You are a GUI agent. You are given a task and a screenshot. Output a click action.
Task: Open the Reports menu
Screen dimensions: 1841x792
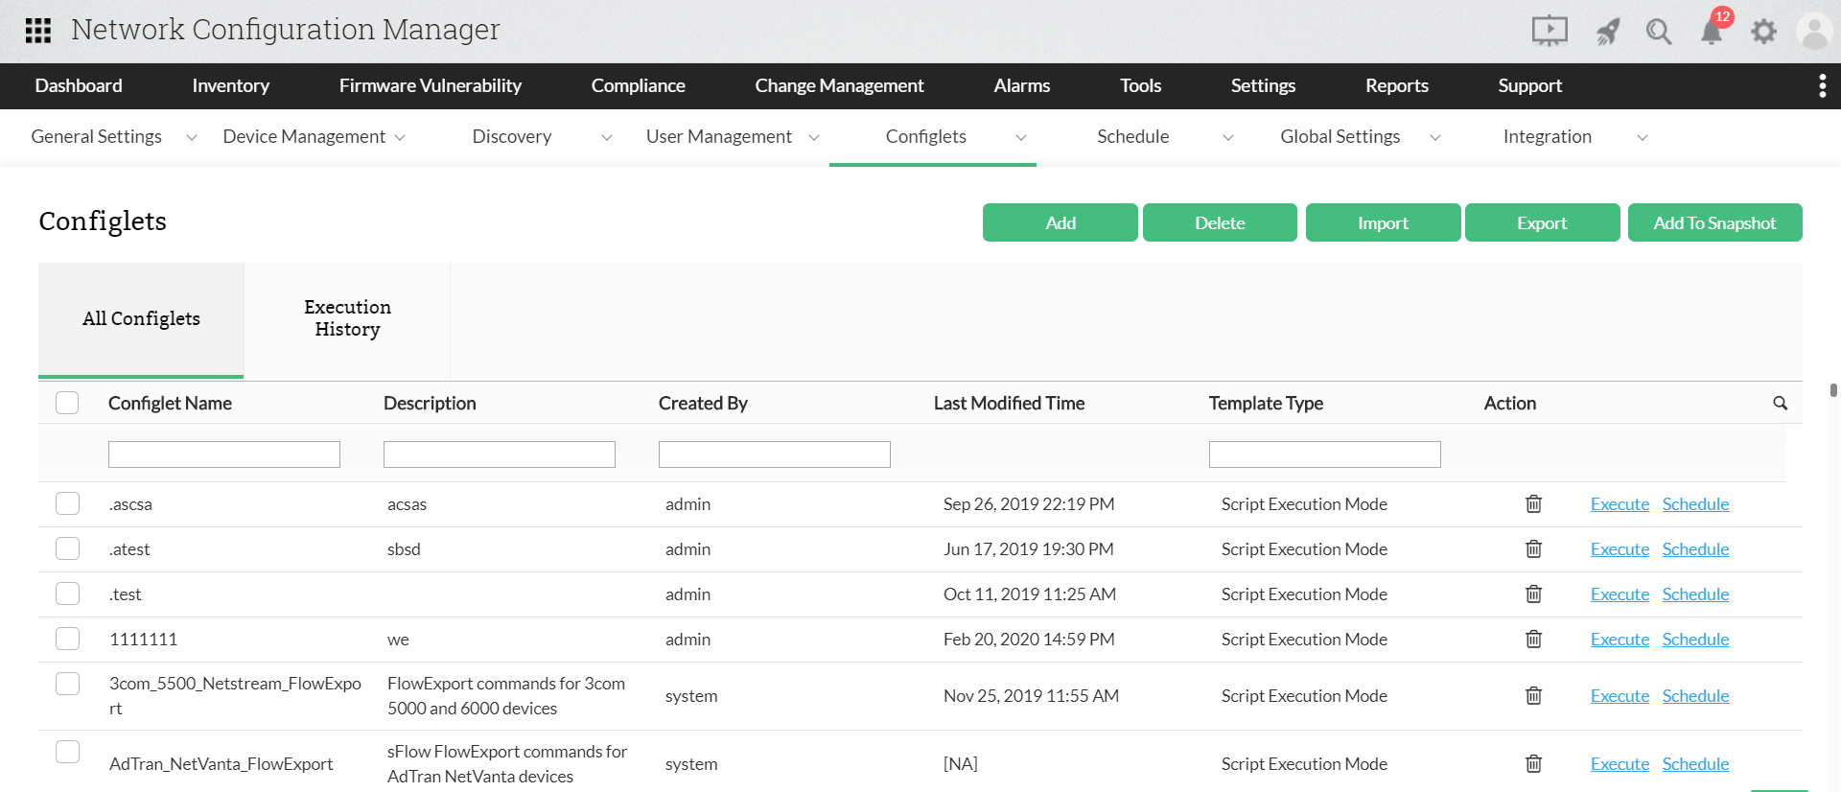click(1397, 85)
